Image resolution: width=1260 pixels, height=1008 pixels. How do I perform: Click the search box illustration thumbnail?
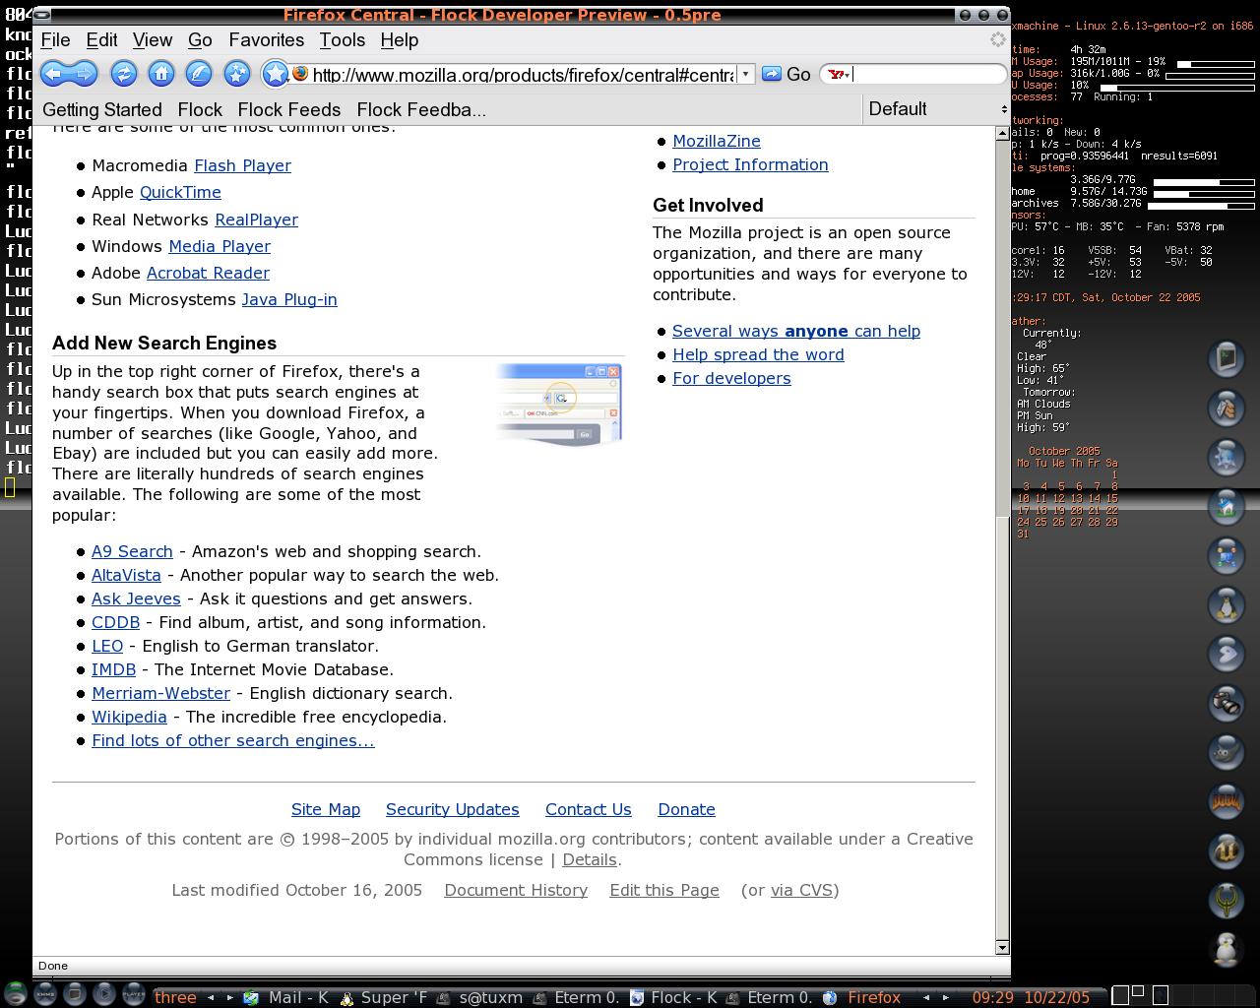tap(559, 403)
